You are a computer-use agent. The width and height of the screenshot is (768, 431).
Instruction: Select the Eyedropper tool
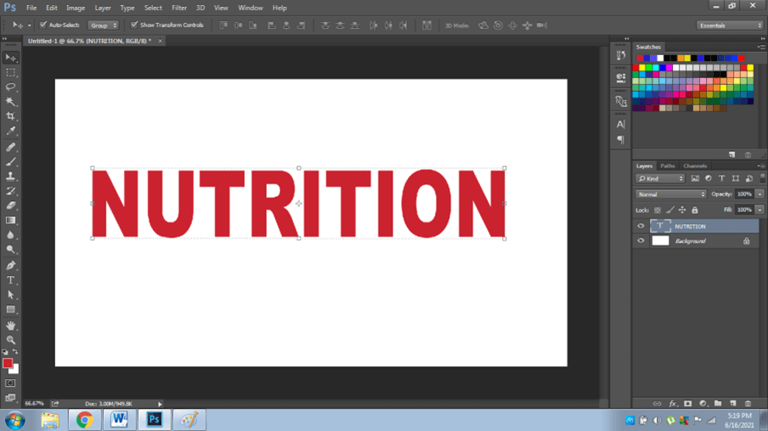[x=11, y=132]
